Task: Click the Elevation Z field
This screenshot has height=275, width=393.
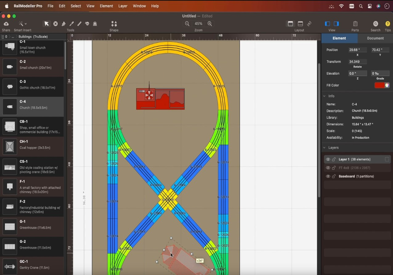Action: (x=357, y=73)
